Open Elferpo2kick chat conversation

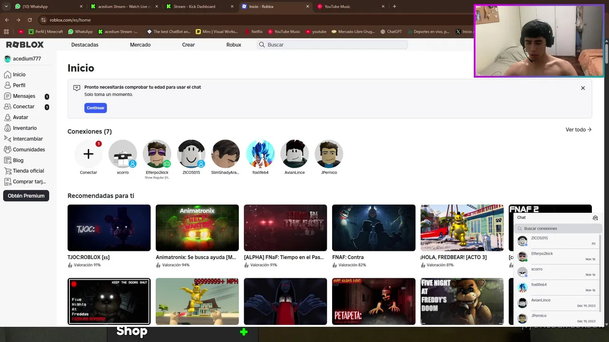click(x=557, y=256)
